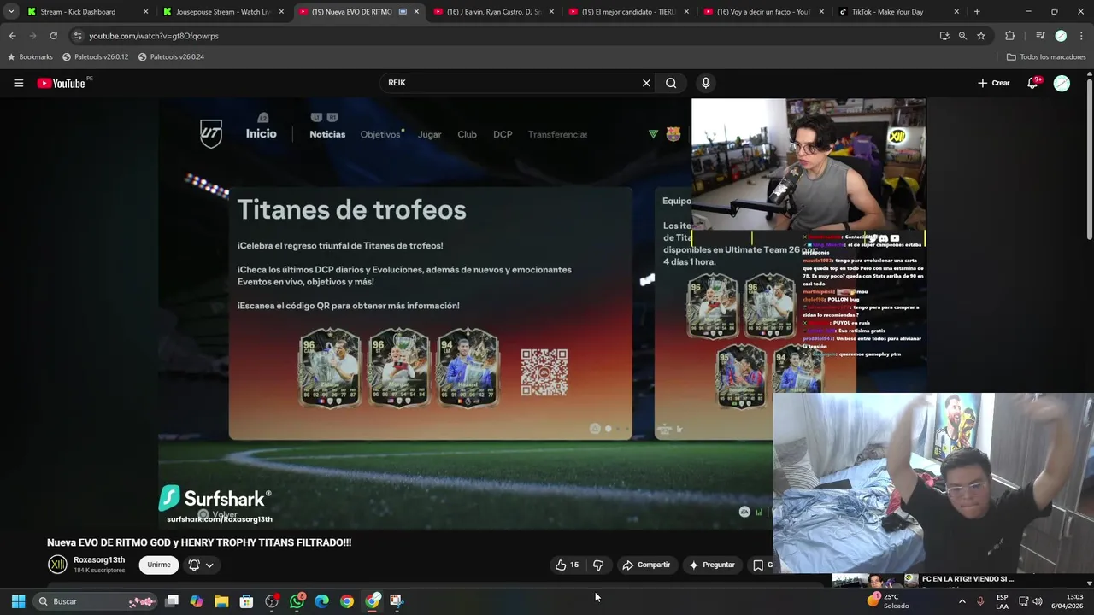
Task: Click the taskbar Buscar search box
Action: pos(96,601)
